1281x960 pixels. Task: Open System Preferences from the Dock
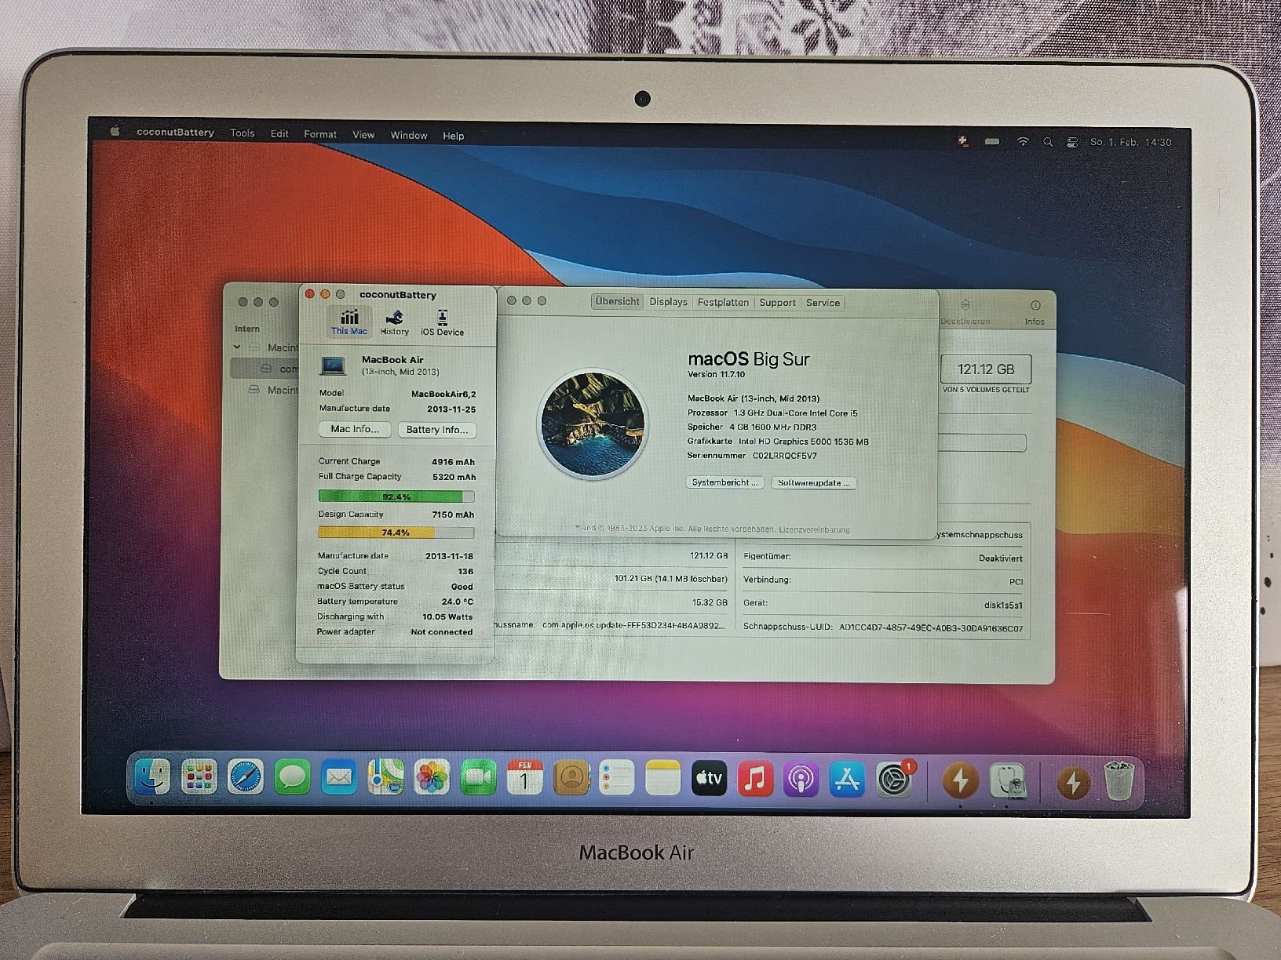point(893,780)
